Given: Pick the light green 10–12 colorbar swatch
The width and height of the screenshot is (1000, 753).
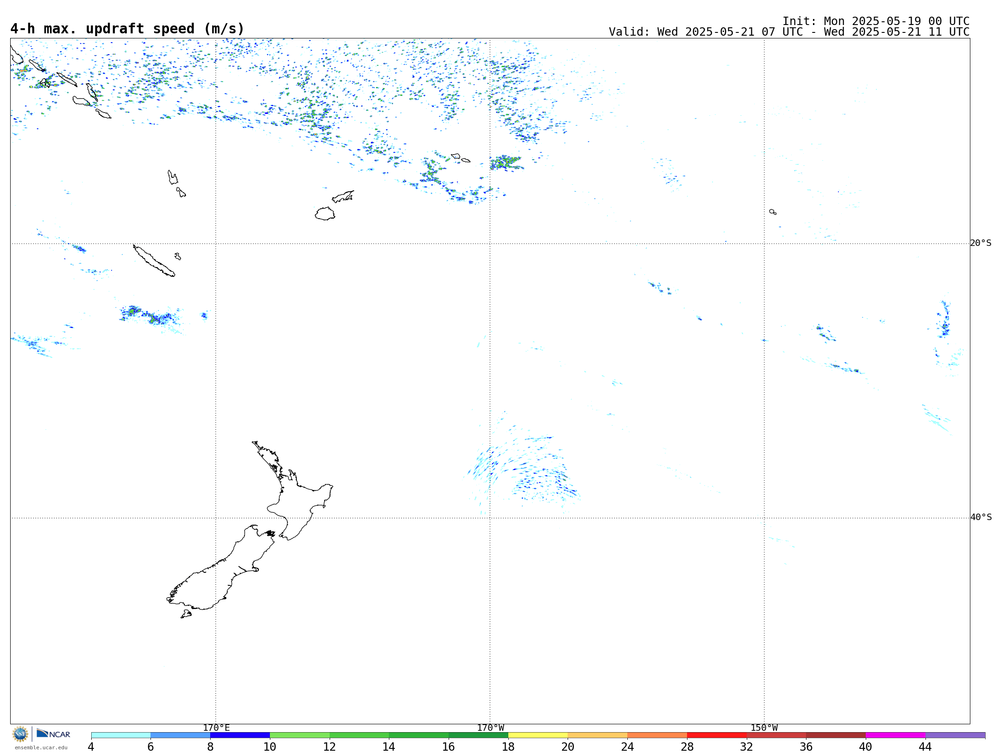Looking at the screenshot, I should tap(300, 735).
